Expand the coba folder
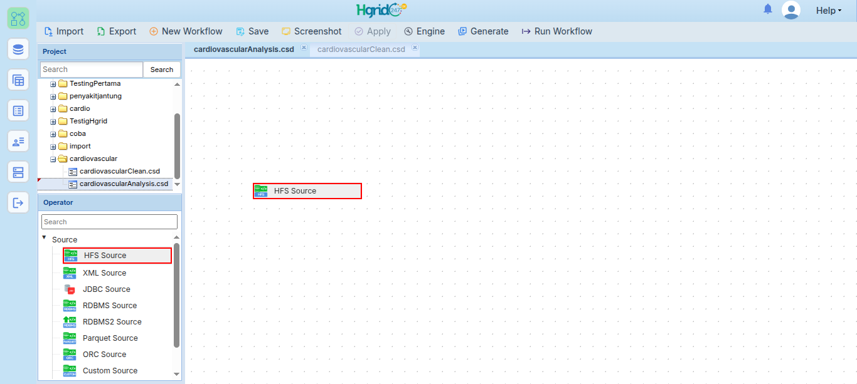The height and width of the screenshot is (384, 857). click(x=53, y=134)
